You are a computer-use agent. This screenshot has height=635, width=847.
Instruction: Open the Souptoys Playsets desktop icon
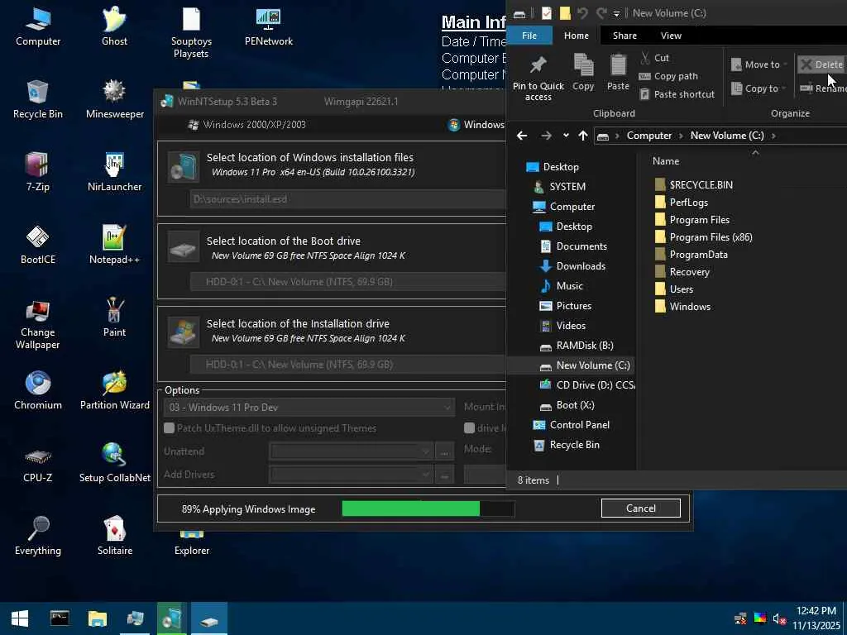click(x=191, y=33)
